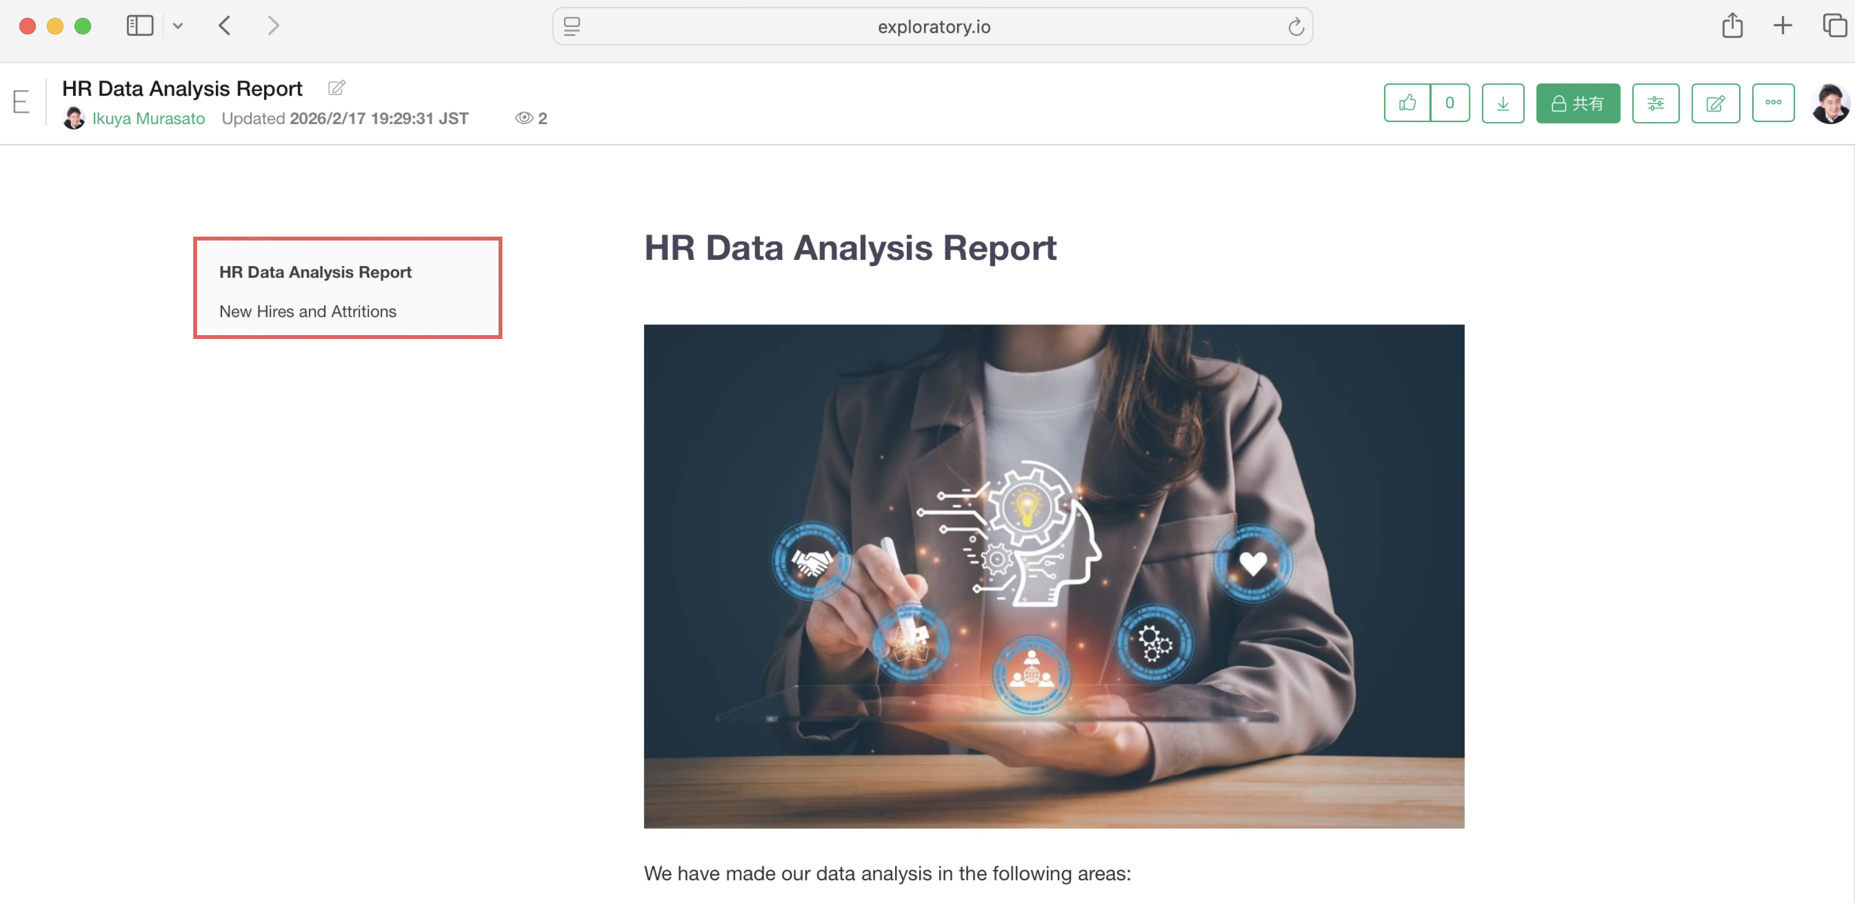This screenshot has height=903, width=1855.
Task: Reload the exploratory.io page
Action: click(1296, 28)
